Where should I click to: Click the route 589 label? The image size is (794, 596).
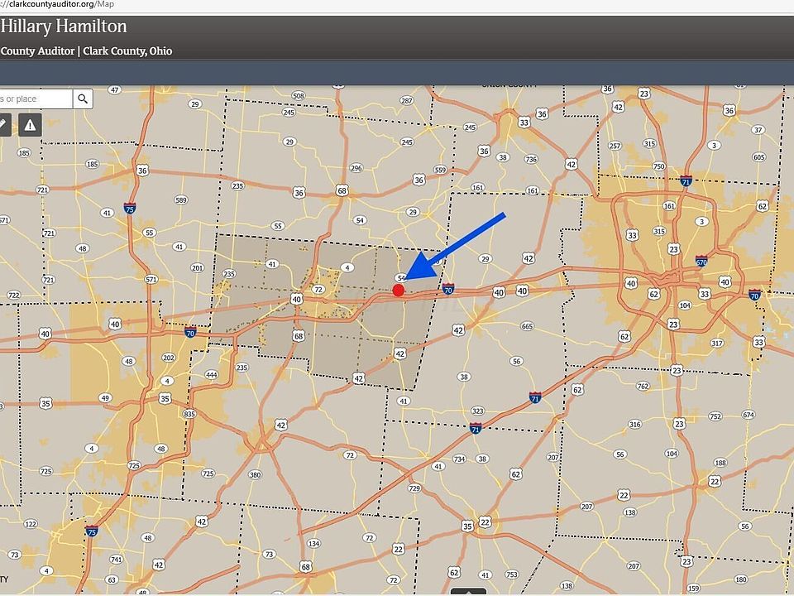(181, 199)
